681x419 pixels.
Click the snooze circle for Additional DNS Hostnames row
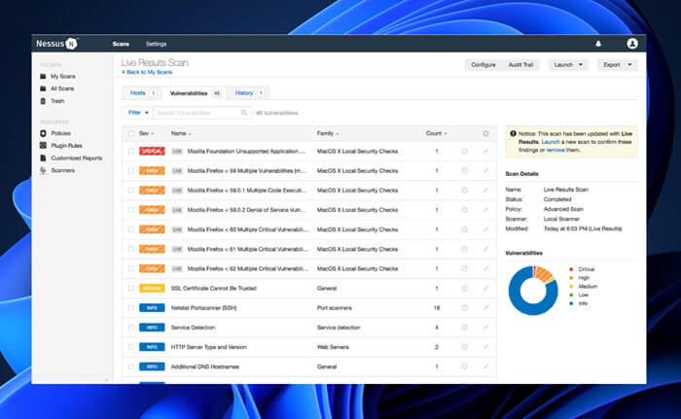(464, 367)
